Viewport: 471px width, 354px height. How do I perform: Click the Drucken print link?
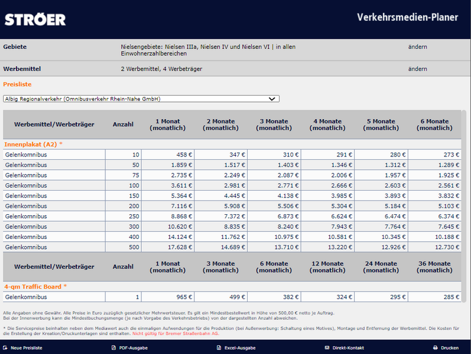click(x=450, y=348)
